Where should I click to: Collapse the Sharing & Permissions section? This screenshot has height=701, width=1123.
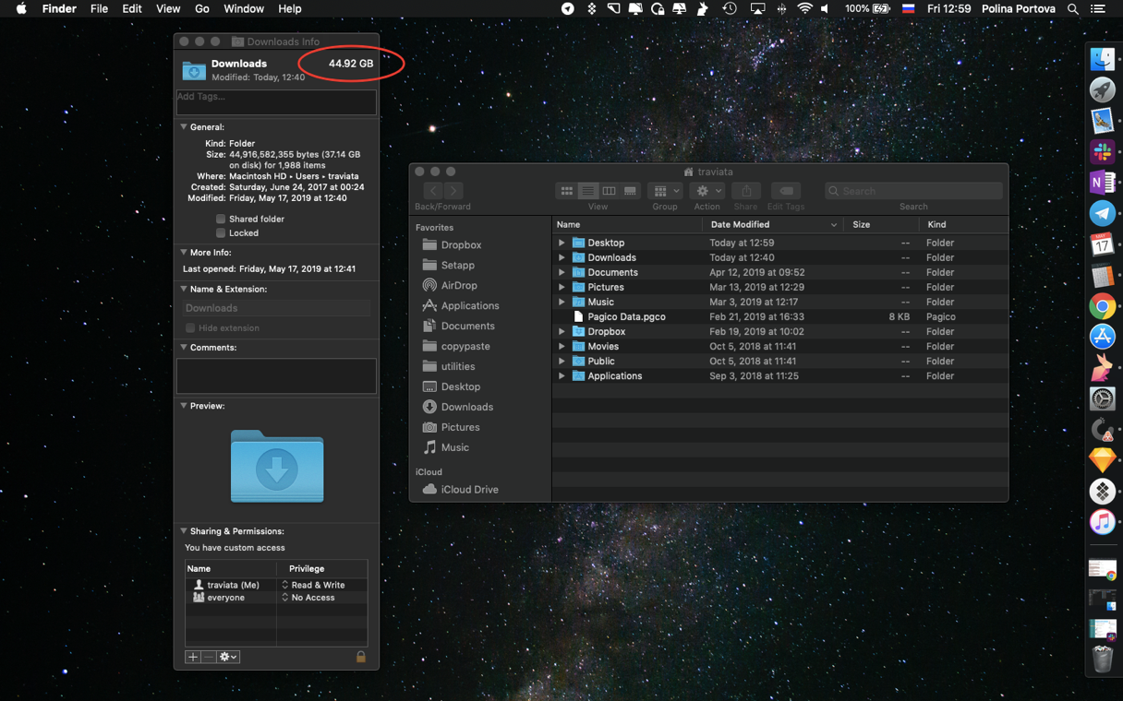click(184, 531)
